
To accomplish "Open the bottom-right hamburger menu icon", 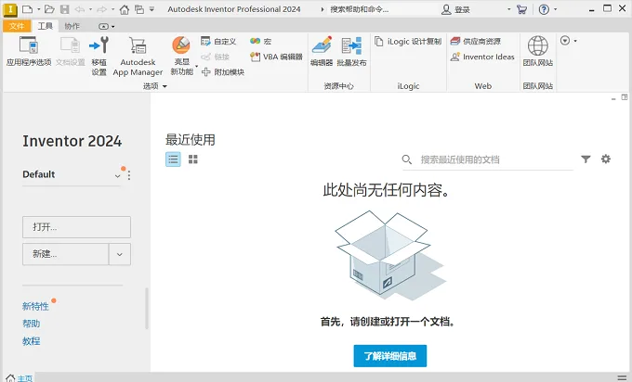I will pyautogui.click(x=622, y=377).
